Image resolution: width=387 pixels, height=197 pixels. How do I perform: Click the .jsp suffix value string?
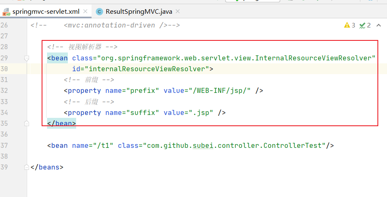tap(203, 112)
